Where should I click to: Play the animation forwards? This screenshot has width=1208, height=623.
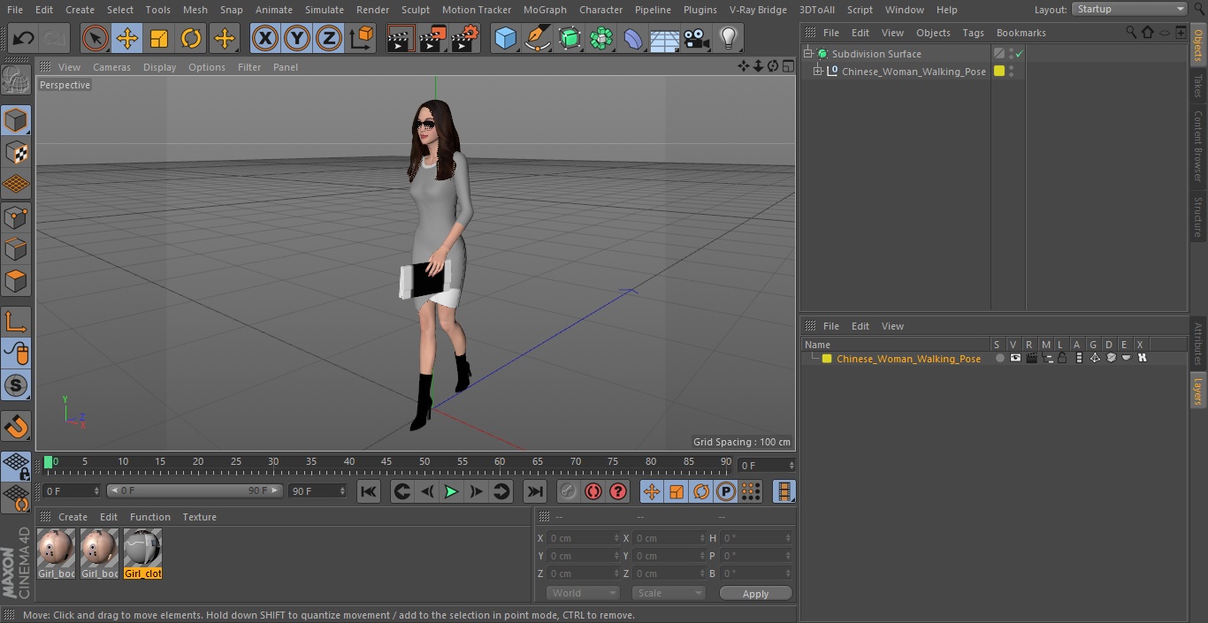coord(451,491)
